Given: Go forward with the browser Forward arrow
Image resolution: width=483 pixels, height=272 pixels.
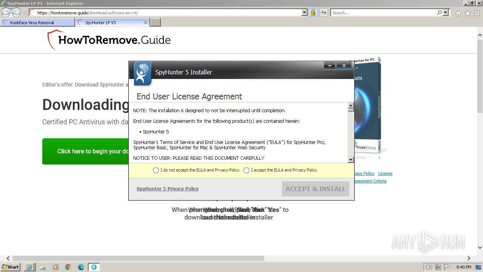Looking at the screenshot, I should tap(16, 13).
